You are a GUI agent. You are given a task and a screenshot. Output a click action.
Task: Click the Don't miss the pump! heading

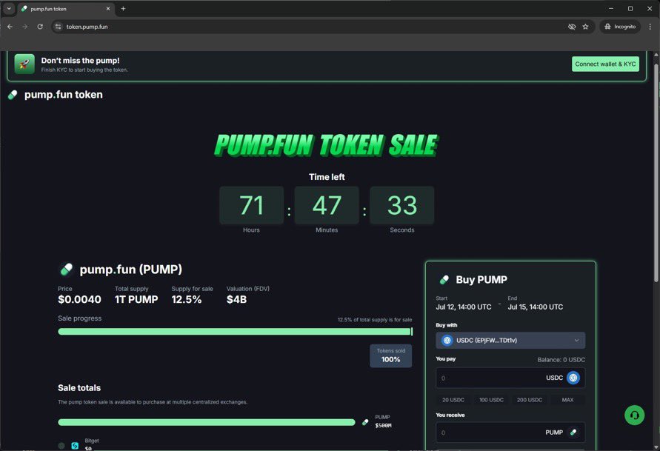[81, 61]
